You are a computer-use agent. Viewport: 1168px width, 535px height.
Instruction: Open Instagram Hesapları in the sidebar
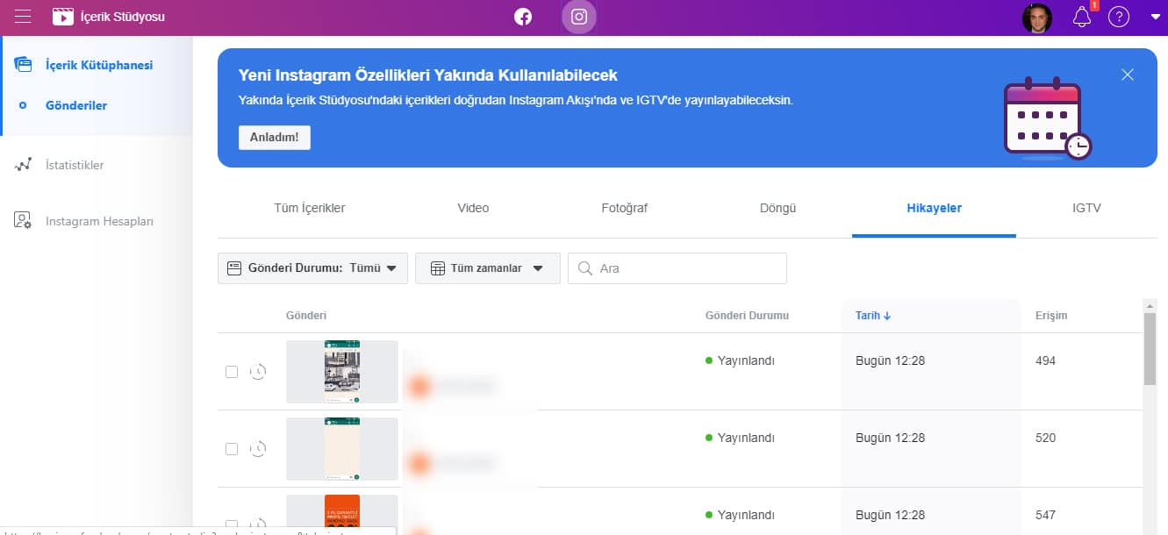click(99, 221)
